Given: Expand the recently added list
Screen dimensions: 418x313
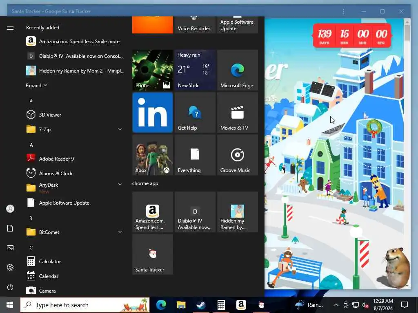Looking at the screenshot, I should [36, 86].
